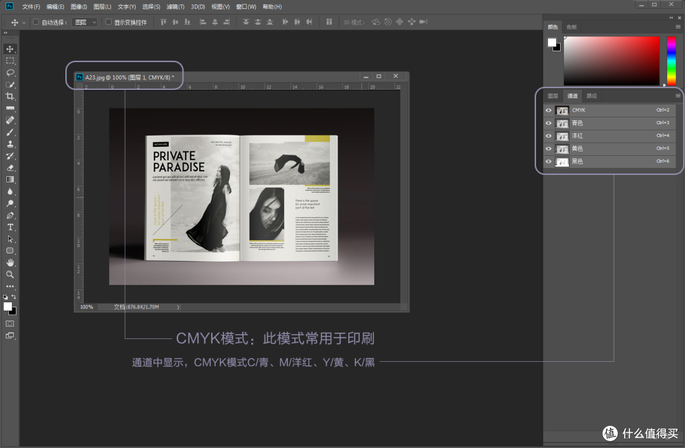Activate the Crop tool
The image size is (685, 448).
click(x=10, y=96)
